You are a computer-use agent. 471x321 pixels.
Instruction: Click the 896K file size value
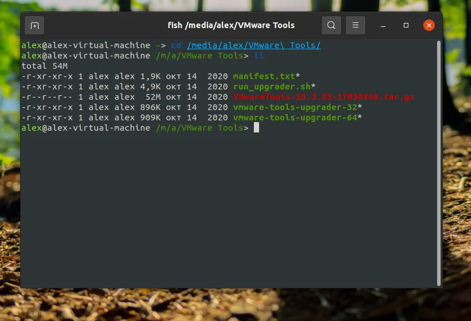(x=150, y=107)
